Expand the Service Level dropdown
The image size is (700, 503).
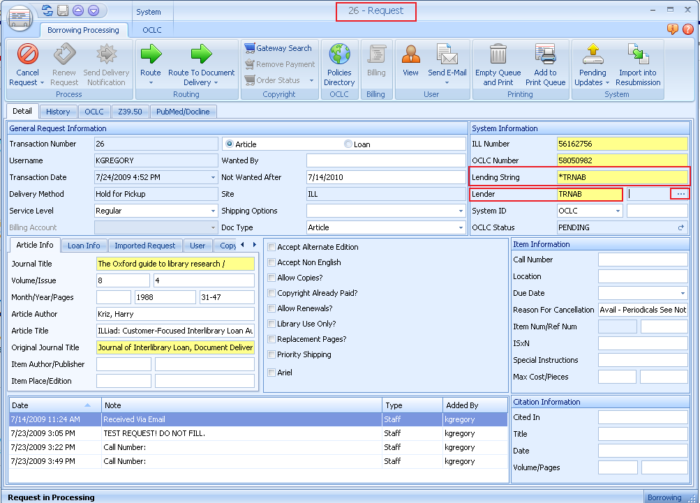[x=214, y=211]
